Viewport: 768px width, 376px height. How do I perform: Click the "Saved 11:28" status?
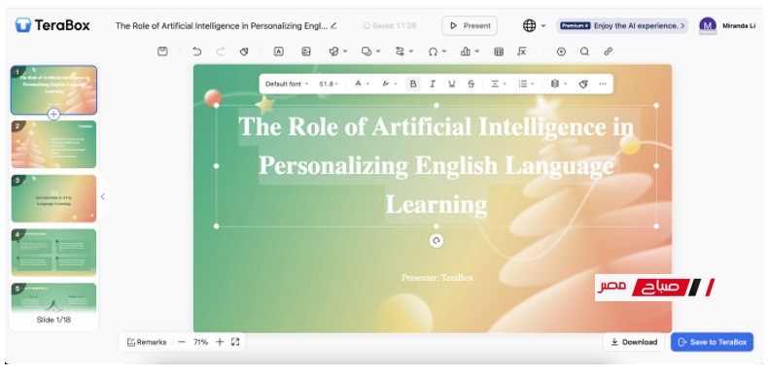coord(390,25)
